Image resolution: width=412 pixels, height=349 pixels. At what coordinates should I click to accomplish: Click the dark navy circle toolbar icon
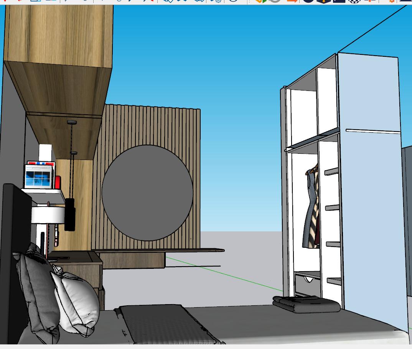point(308,1)
